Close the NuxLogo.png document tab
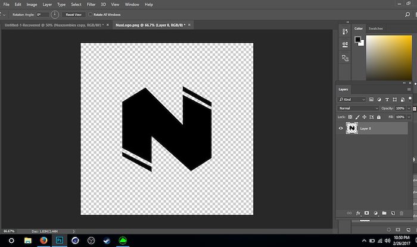Image resolution: width=417 pixels, height=247 pixels. tap(189, 25)
